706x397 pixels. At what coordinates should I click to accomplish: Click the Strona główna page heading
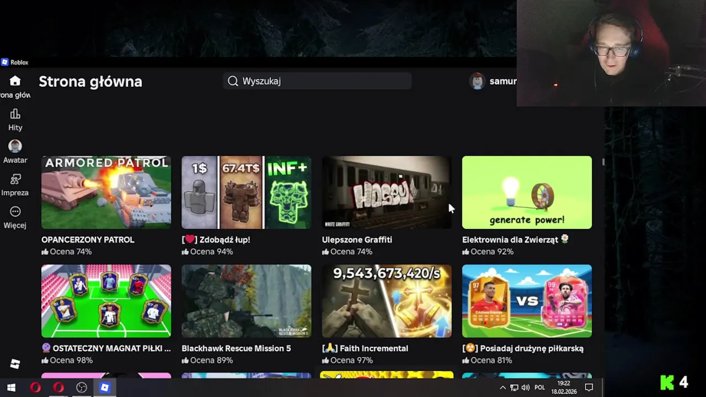click(90, 82)
